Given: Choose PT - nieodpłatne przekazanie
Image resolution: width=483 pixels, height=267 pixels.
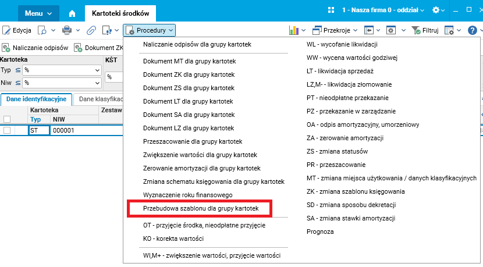Looking at the screenshot, I should point(347,98).
